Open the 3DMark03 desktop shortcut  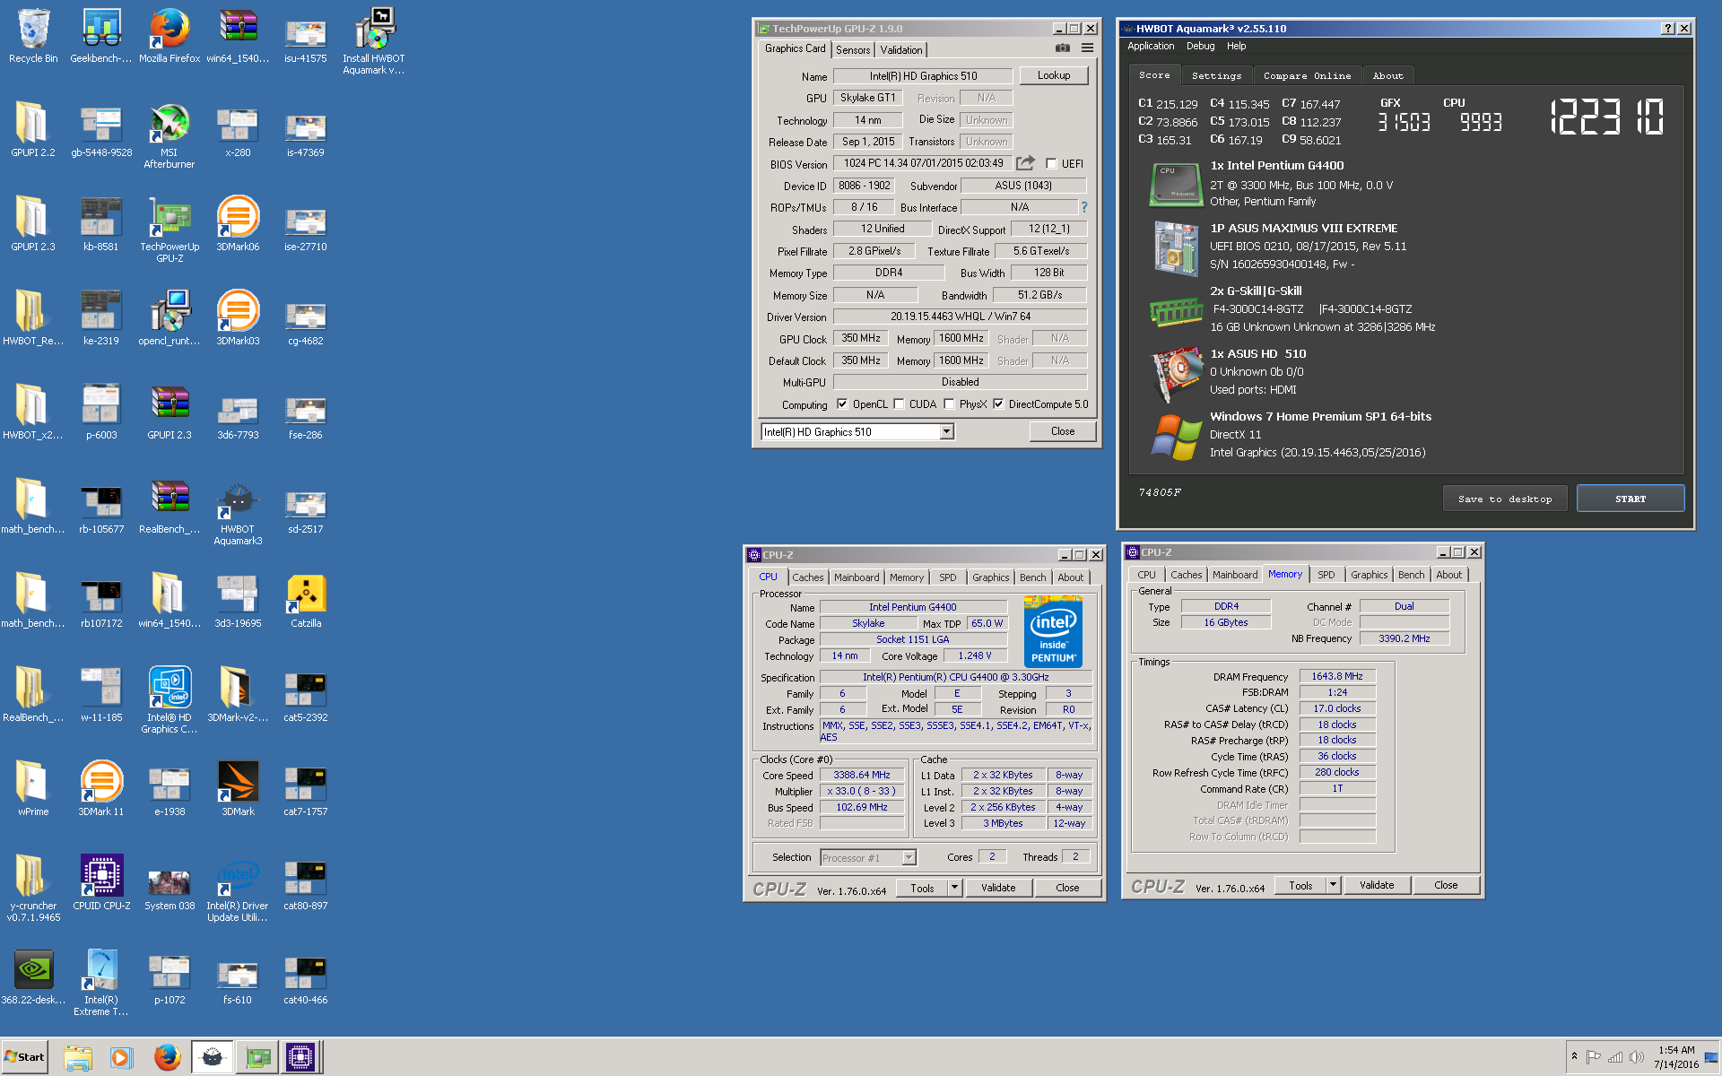coord(238,319)
